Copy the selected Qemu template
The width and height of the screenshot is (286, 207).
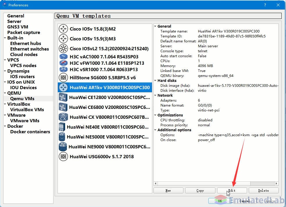[200, 191]
